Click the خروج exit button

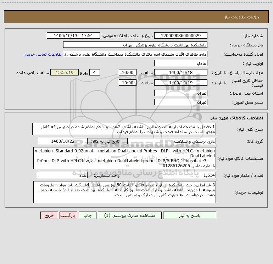click(49, 215)
